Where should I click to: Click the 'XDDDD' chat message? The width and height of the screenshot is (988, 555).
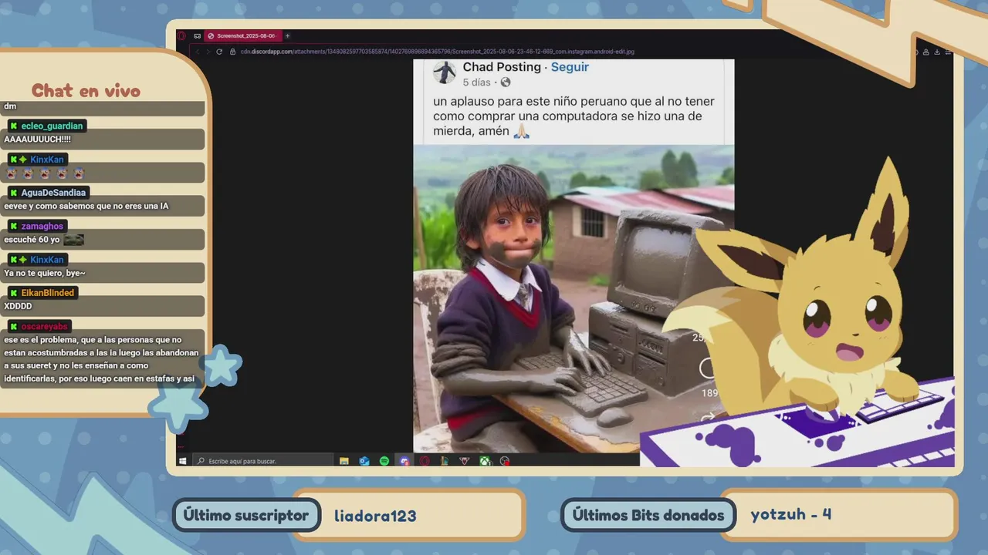pyautogui.click(x=17, y=306)
